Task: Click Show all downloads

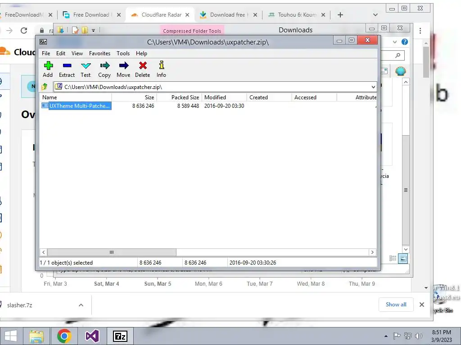Action: click(x=396, y=305)
